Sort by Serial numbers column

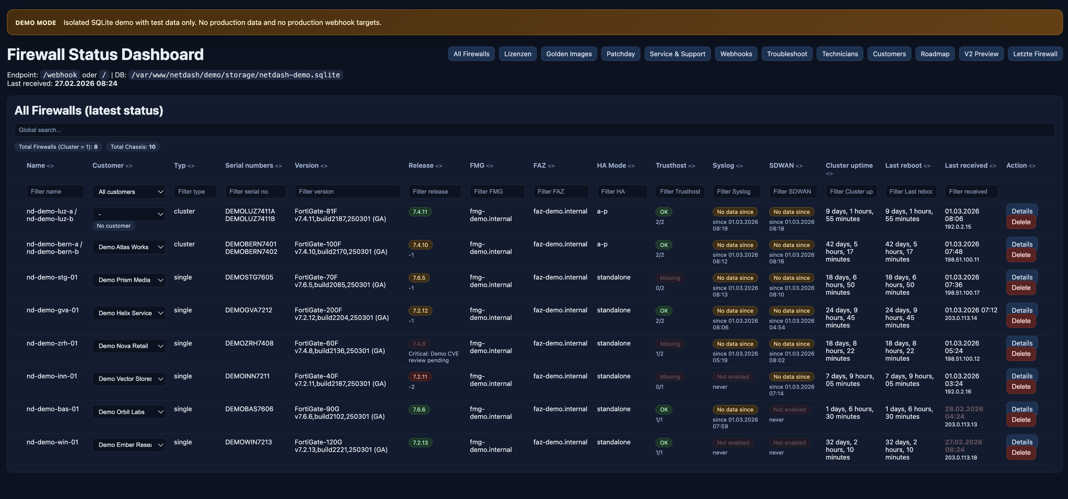(278, 166)
